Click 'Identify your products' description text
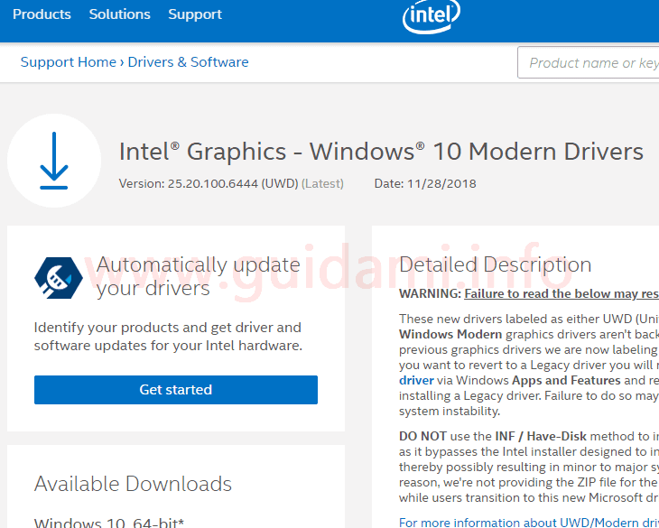659x528 pixels. 168,337
